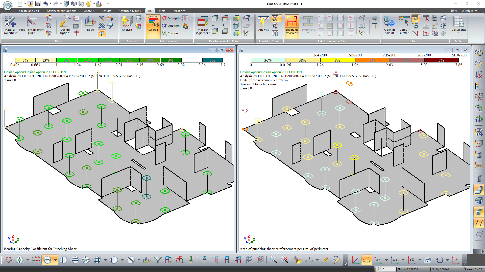
Task: Switch to the Metal ribbon tab
Action: click(x=162, y=11)
